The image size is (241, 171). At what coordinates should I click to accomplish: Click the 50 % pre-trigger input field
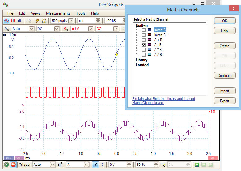point(145,165)
